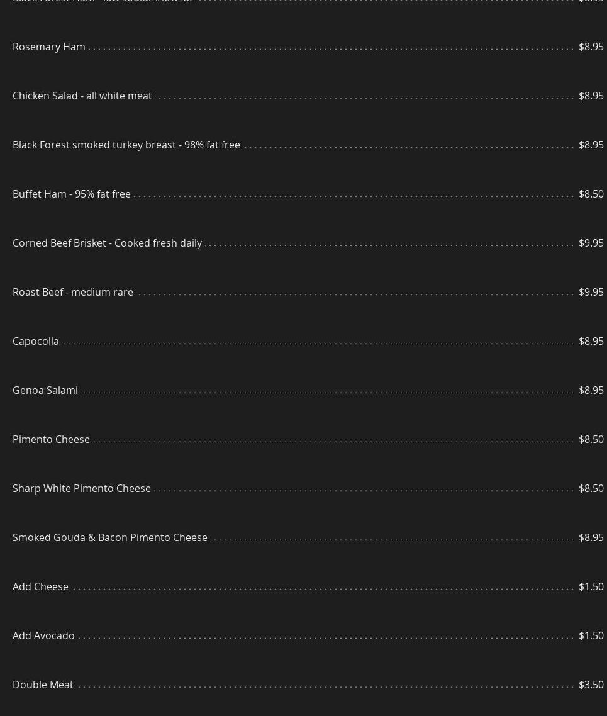Click the $9.95 price for Roast Beef
This screenshot has width=607, height=716.
coord(591,292)
